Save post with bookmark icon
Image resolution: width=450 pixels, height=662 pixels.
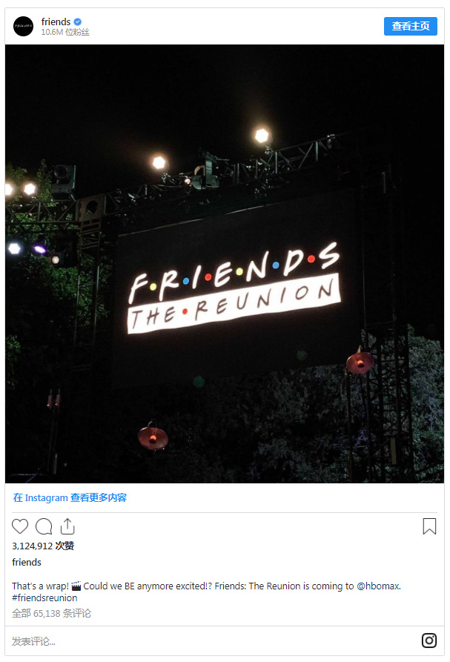pyautogui.click(x=429, y=526)
